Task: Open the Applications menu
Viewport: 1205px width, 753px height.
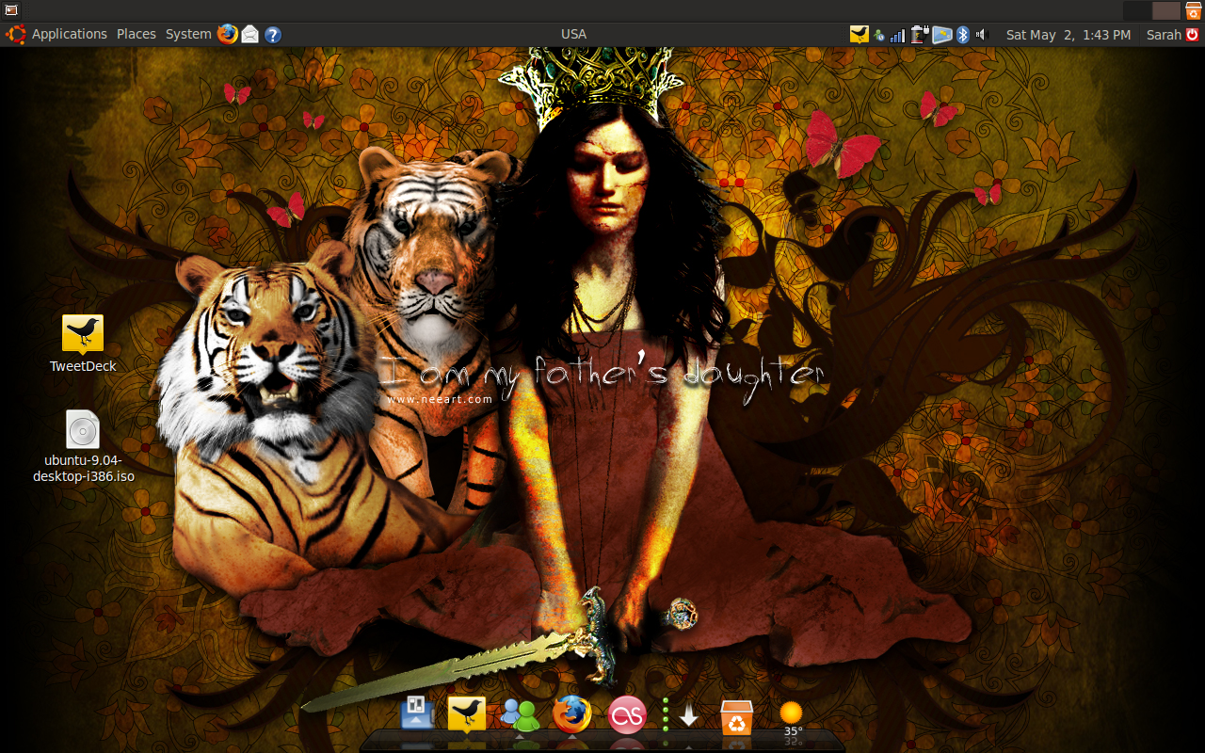Action: click(70, 34)
